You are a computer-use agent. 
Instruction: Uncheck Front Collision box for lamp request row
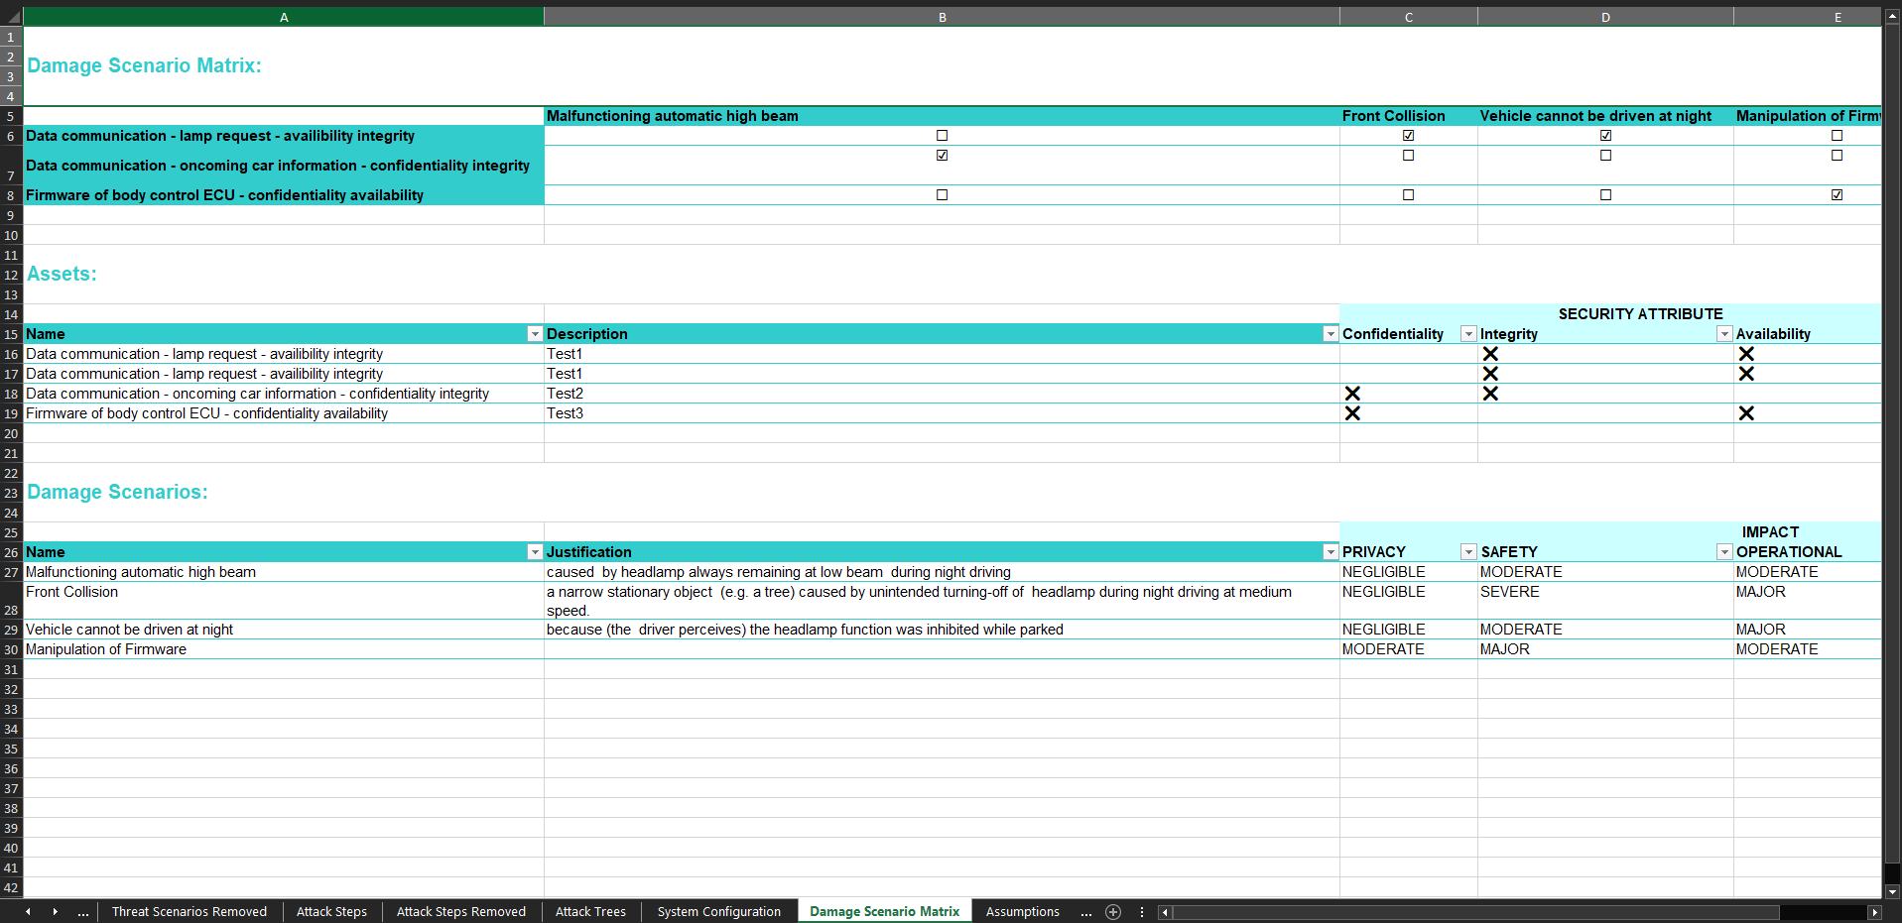click(1408, 136)
